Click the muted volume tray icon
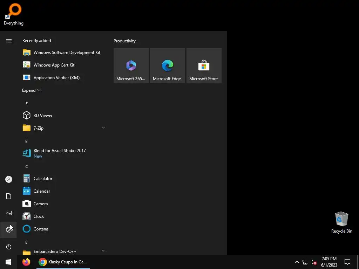This screenshot has width=359, height=269. [313, 262]
